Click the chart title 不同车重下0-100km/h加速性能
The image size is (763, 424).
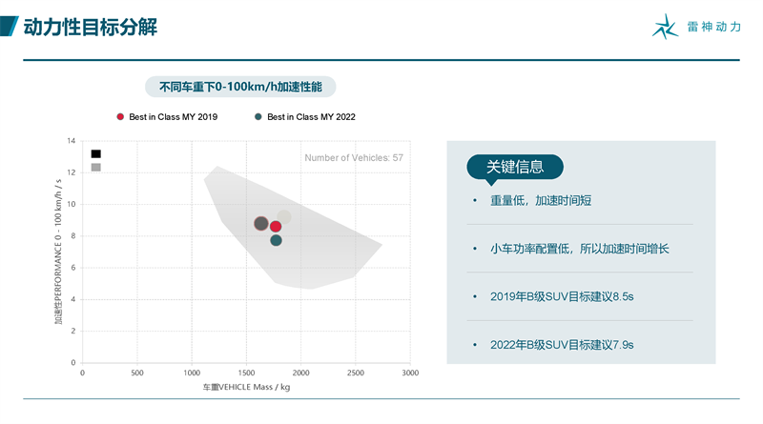240,87
